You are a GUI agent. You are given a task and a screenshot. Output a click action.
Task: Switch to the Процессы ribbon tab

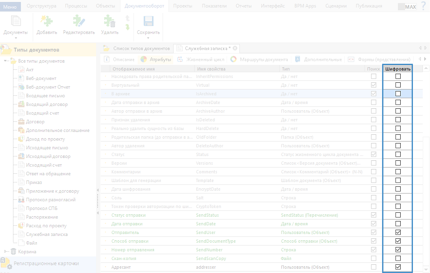[76, 6]
